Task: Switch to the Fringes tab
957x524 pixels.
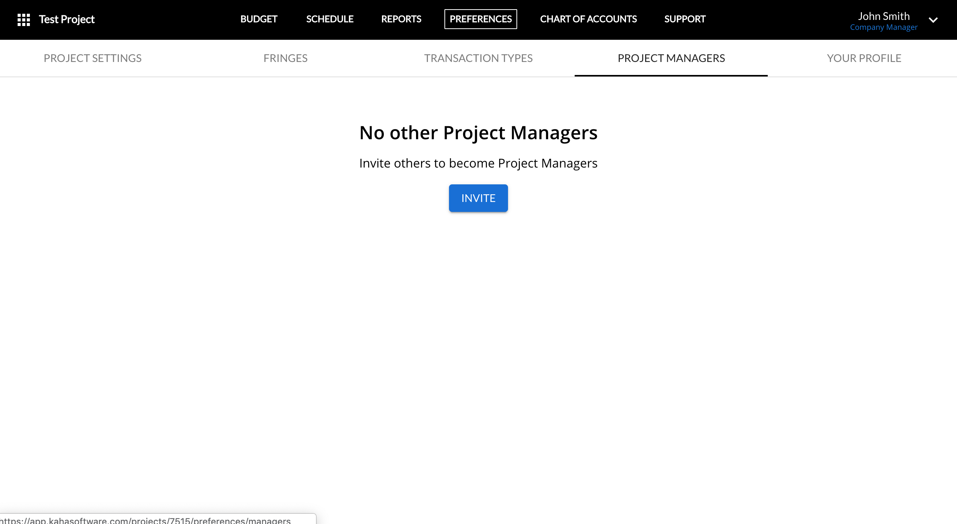Action: pyautogui.click(x=285, y=58)
